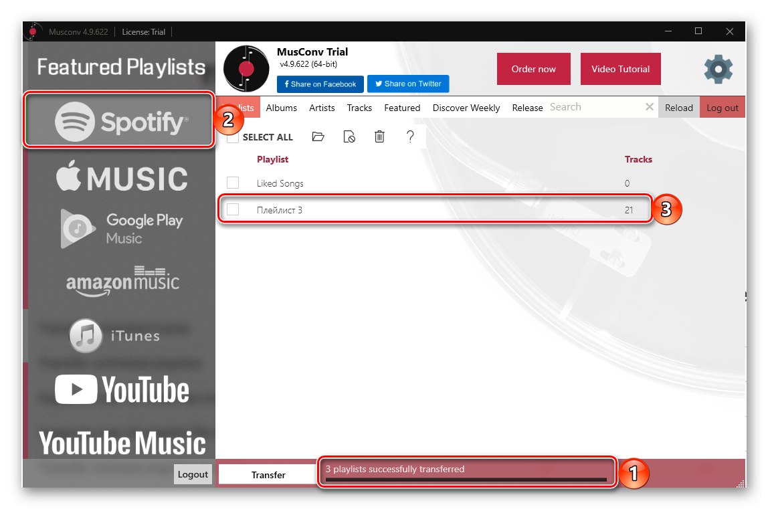Clear the search field with the X

[x=649, y=106]
